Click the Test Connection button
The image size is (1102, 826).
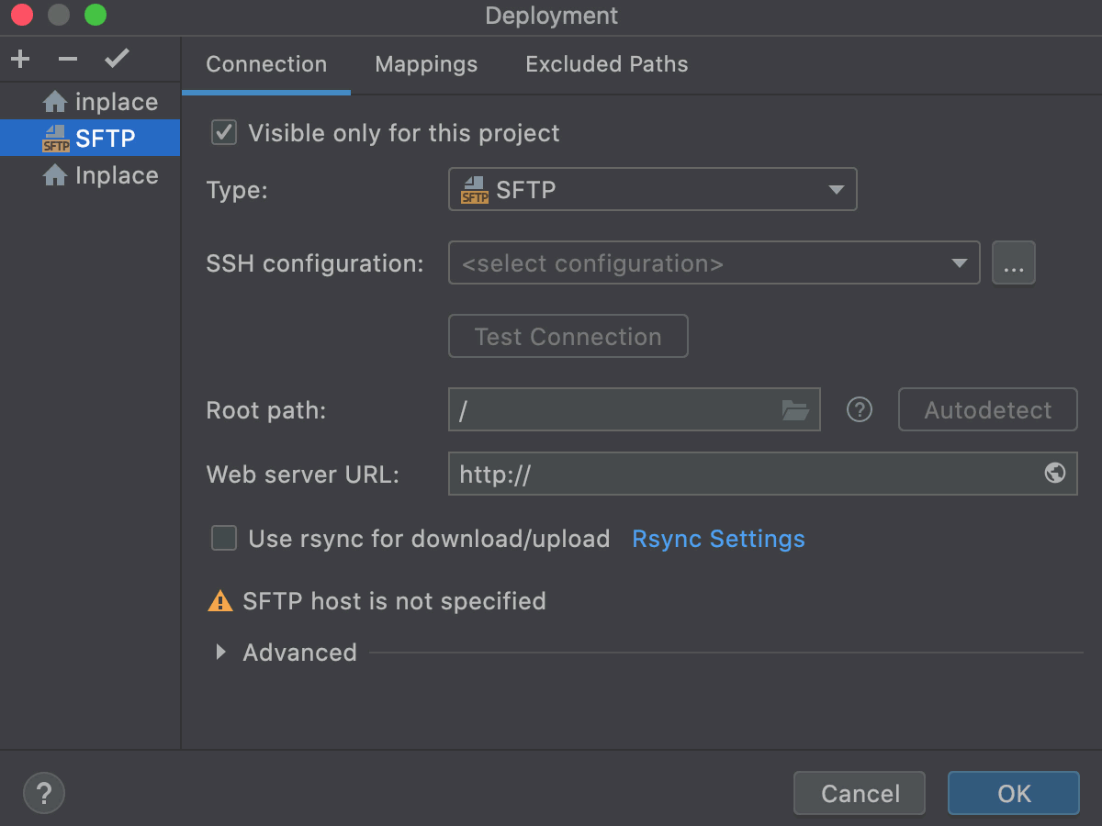click(568, 336)
